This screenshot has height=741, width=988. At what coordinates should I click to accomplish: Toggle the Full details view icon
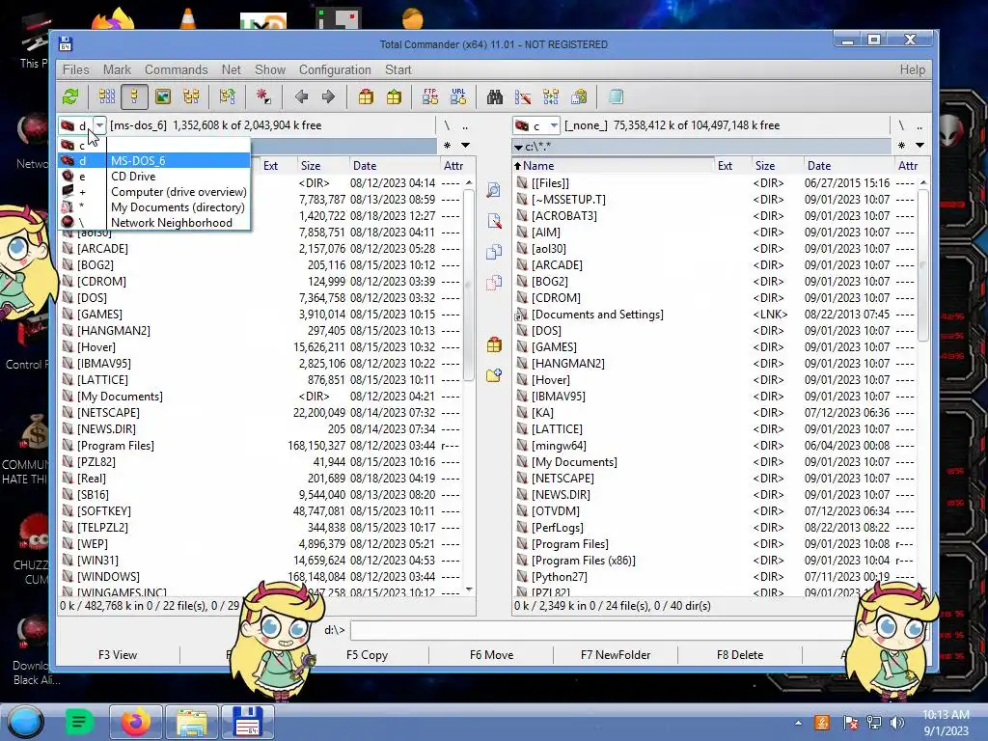click(x=134, y=97)
